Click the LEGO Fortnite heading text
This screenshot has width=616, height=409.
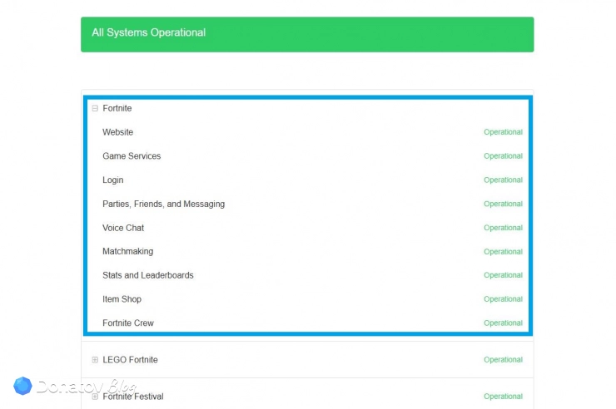(x=130, y=360)
